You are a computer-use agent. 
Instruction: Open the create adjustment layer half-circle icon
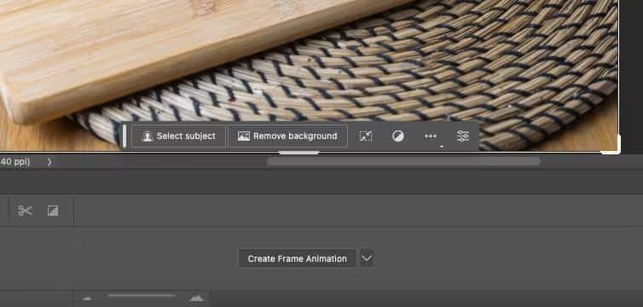[x=397, y=136]
